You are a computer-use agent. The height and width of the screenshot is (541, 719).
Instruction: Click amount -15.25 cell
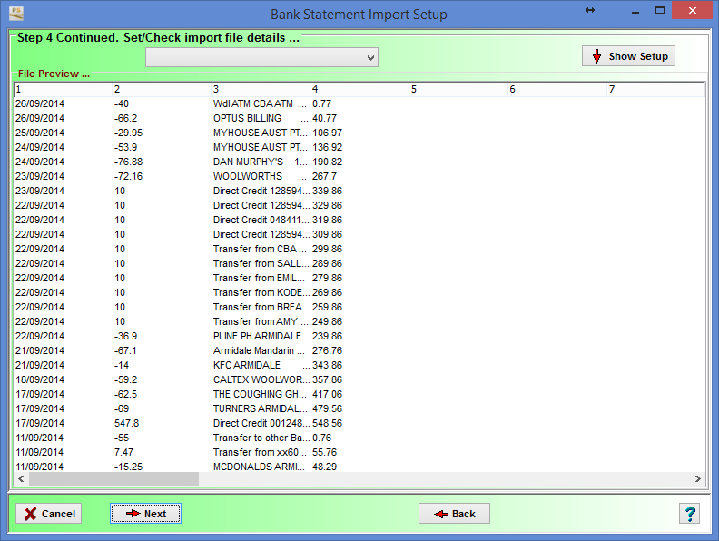(x=128, y=467)
